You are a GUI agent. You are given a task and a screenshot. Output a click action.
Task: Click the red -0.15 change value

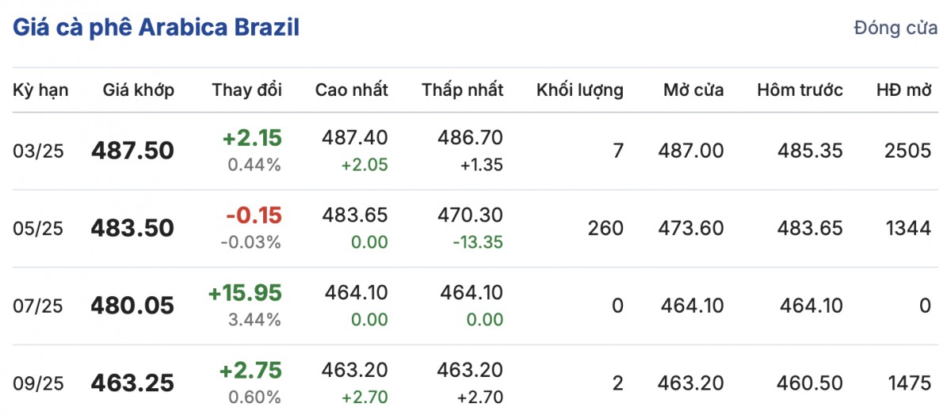pyautogui.click(x=253, y=215)
